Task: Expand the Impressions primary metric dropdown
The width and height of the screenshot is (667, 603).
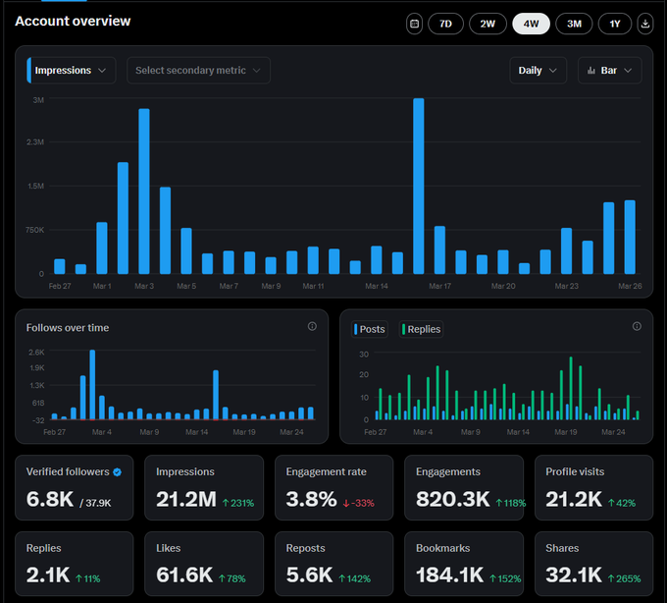Action: (x=72, y=71)
